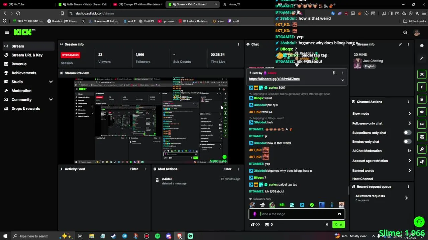Viewport: 428px width, 240px height.
Task: Toggle Emotes-only chat switch
Action: pos(407,142)
